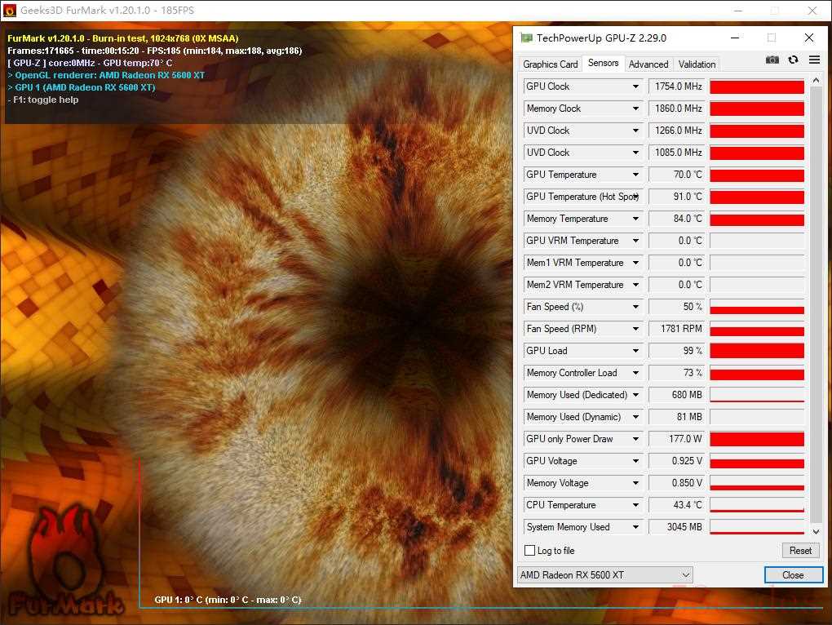Image resolution: width=832 pixels, height=625 pixels.
Task: Go to the Validation tab
Action: coord(697,64)
